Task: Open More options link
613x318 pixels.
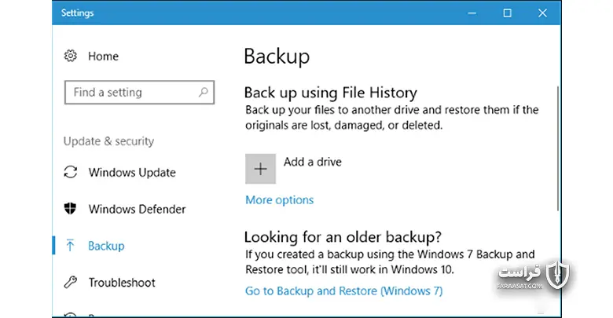Action: click(280, 200)
